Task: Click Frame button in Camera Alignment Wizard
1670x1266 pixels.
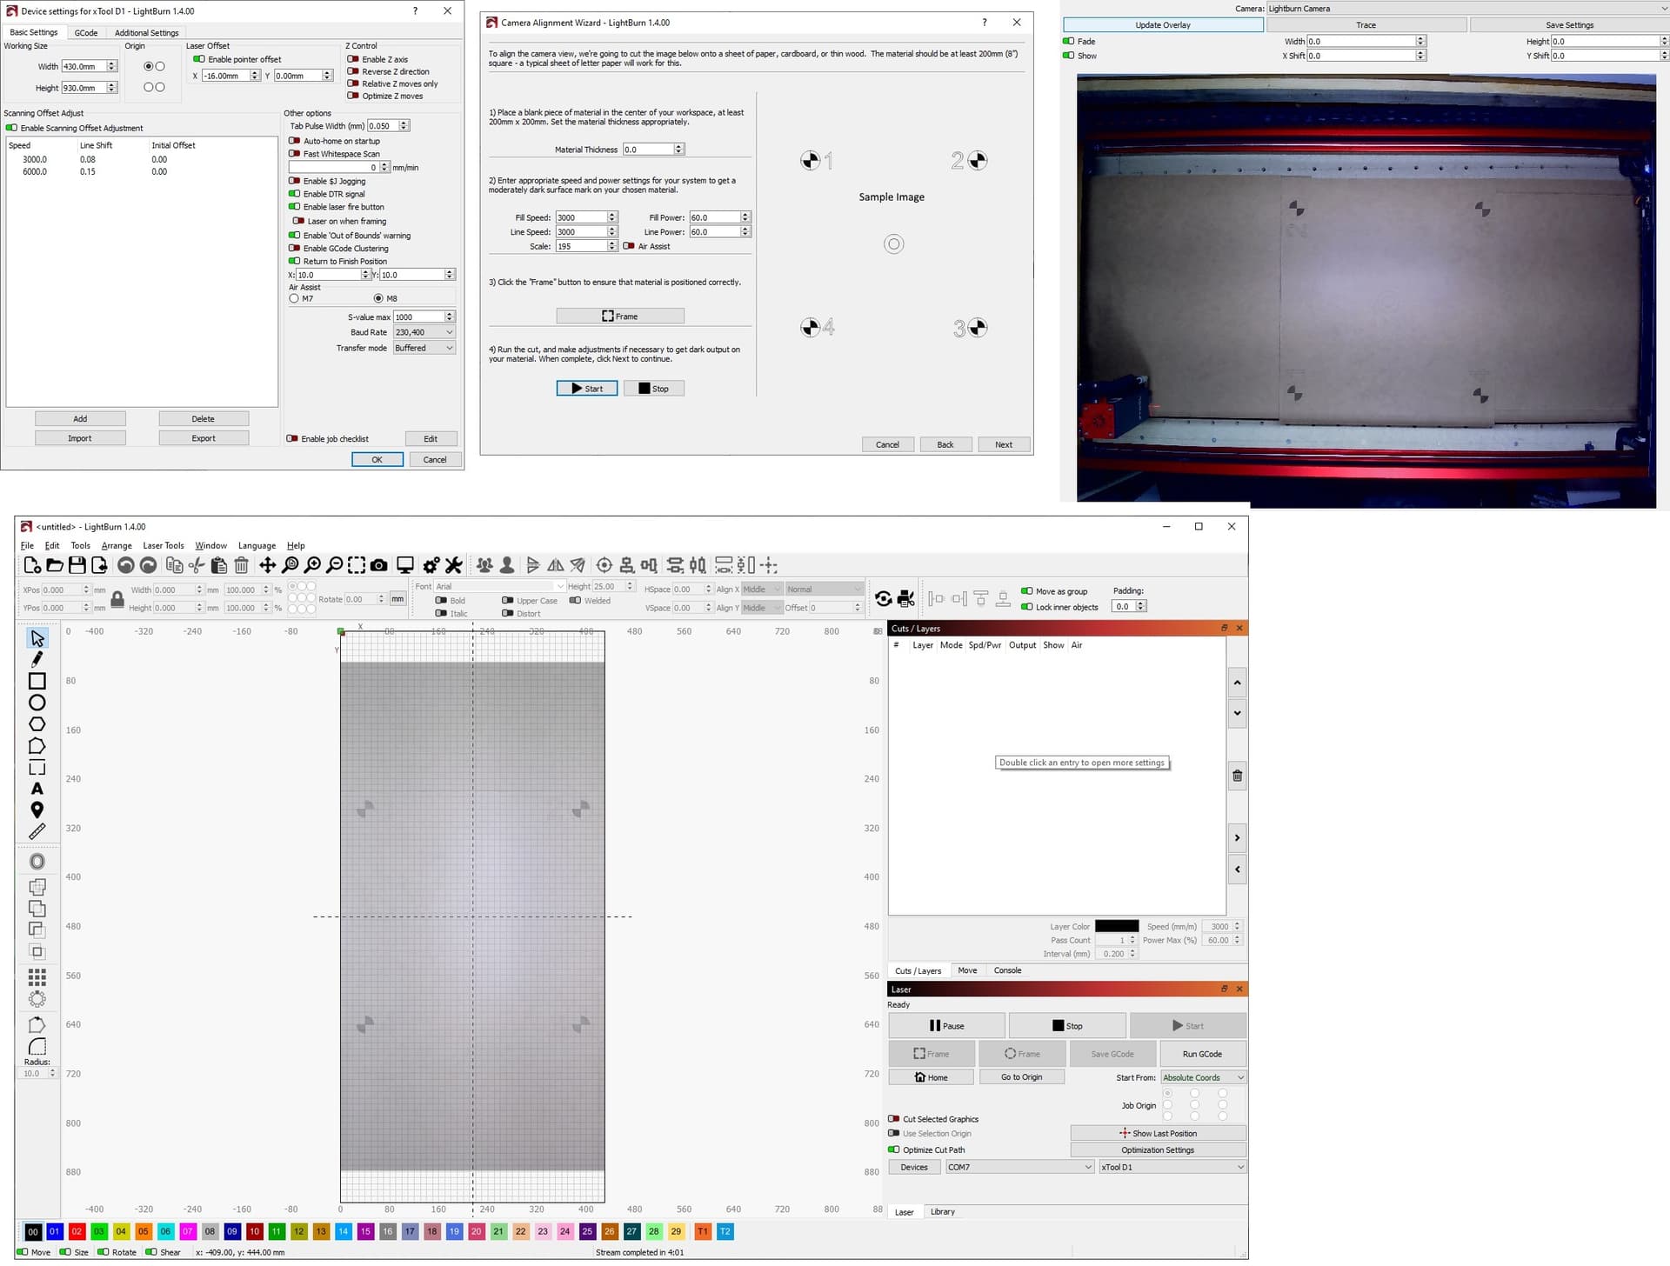Action: 620,316
